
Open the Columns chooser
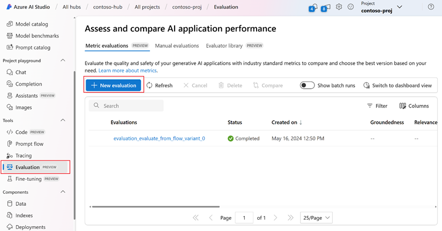pos(414,106)
